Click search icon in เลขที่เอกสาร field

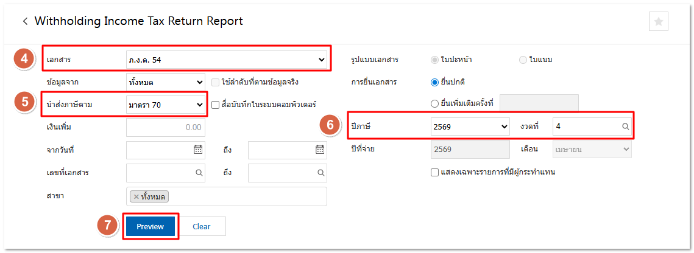pos(199,173)
